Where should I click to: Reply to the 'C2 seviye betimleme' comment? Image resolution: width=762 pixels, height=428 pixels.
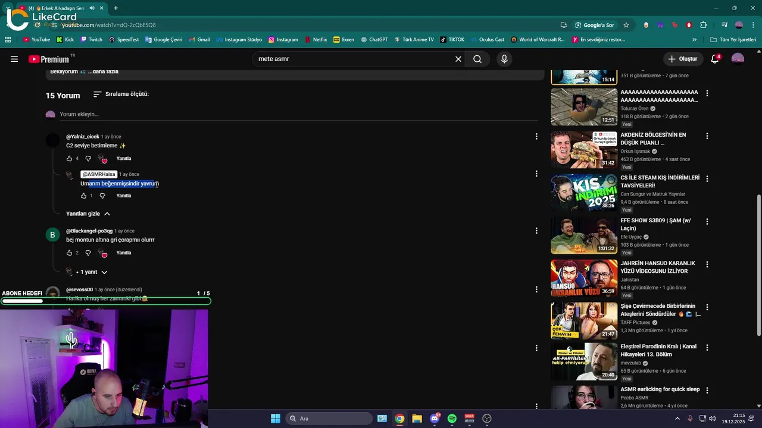pyautogui.click(x=123, y=159)
